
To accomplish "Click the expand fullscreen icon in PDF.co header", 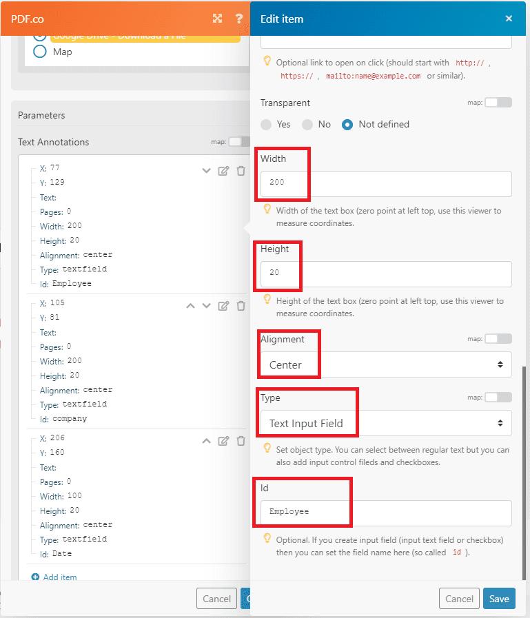I will pyautogui.click(x=218, y=18).
